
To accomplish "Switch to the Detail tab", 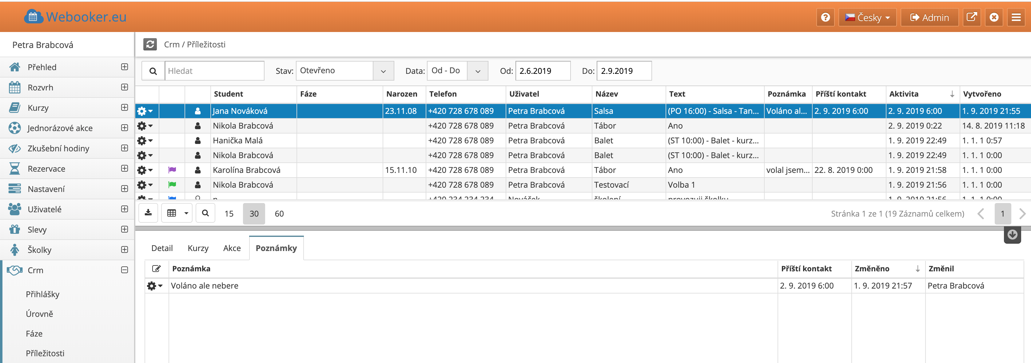I will click(x=162, y=248).
